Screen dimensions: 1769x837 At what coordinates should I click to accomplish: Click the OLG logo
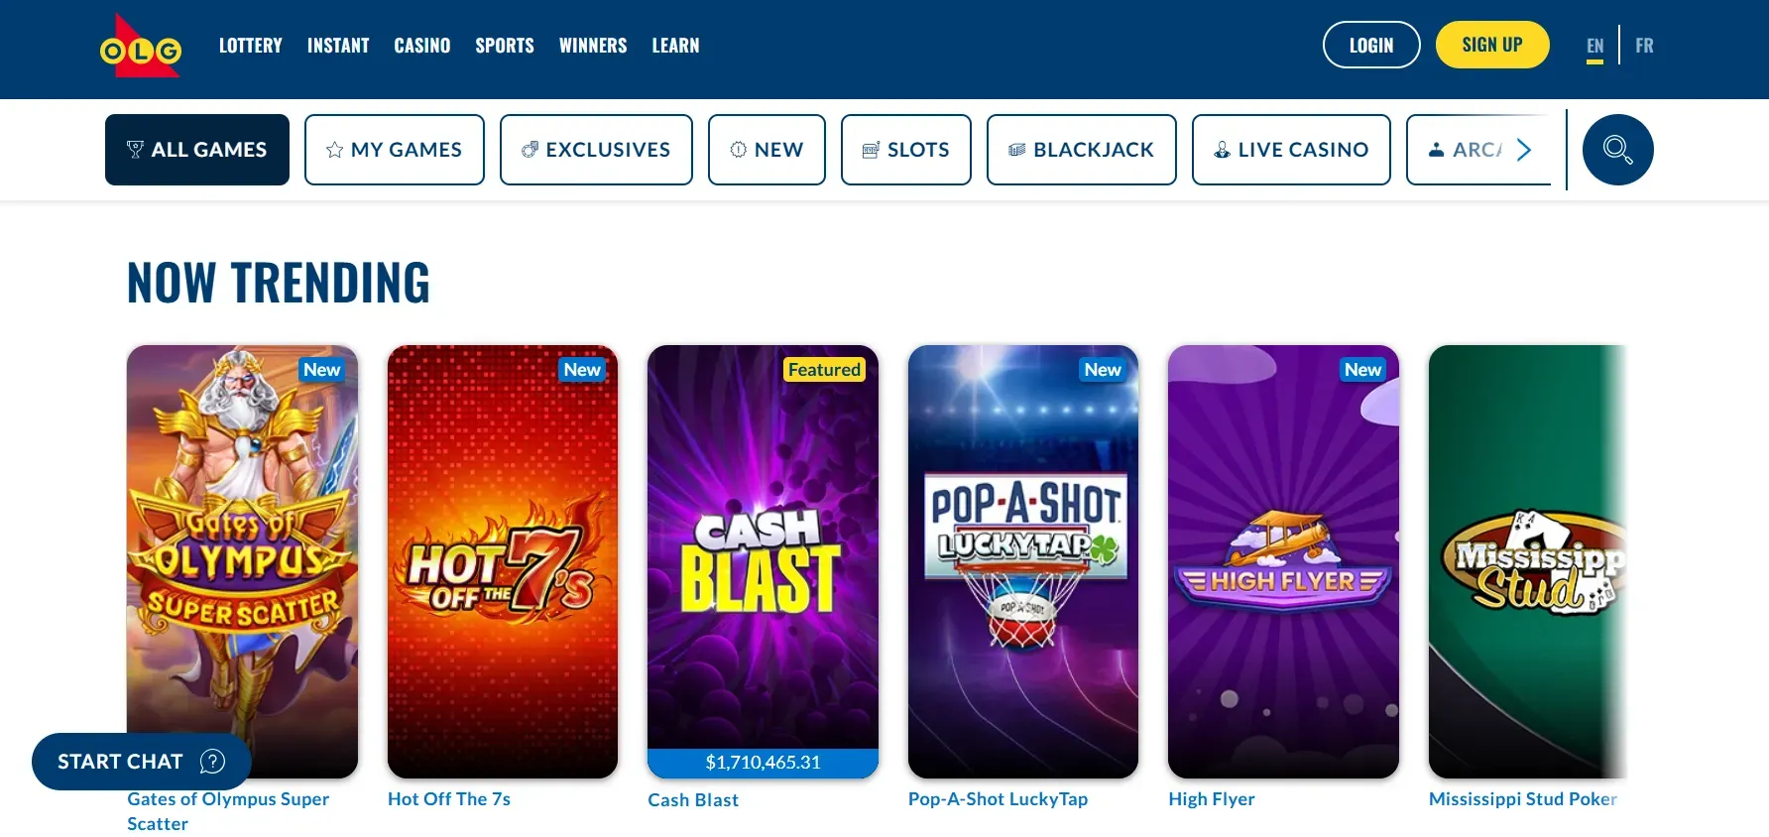pyautogui.click(x=141, y=46)
